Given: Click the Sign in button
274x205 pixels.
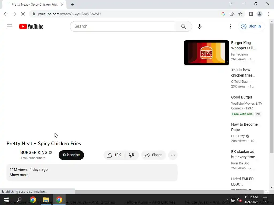Looking at the screenshot, I should pos(251,26).
